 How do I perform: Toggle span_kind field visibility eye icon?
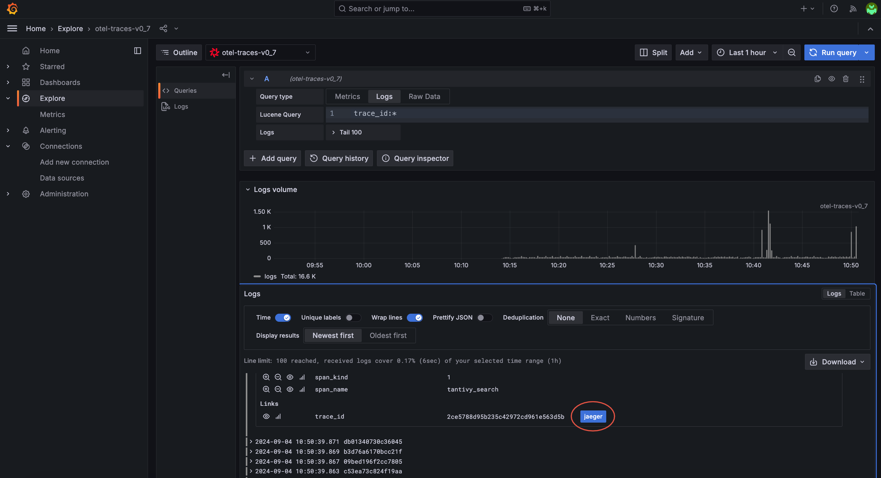pyautogui.click(x=290, y=377)
